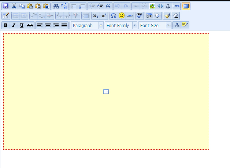
Task: Align text right
Action: tap(56, 25)
